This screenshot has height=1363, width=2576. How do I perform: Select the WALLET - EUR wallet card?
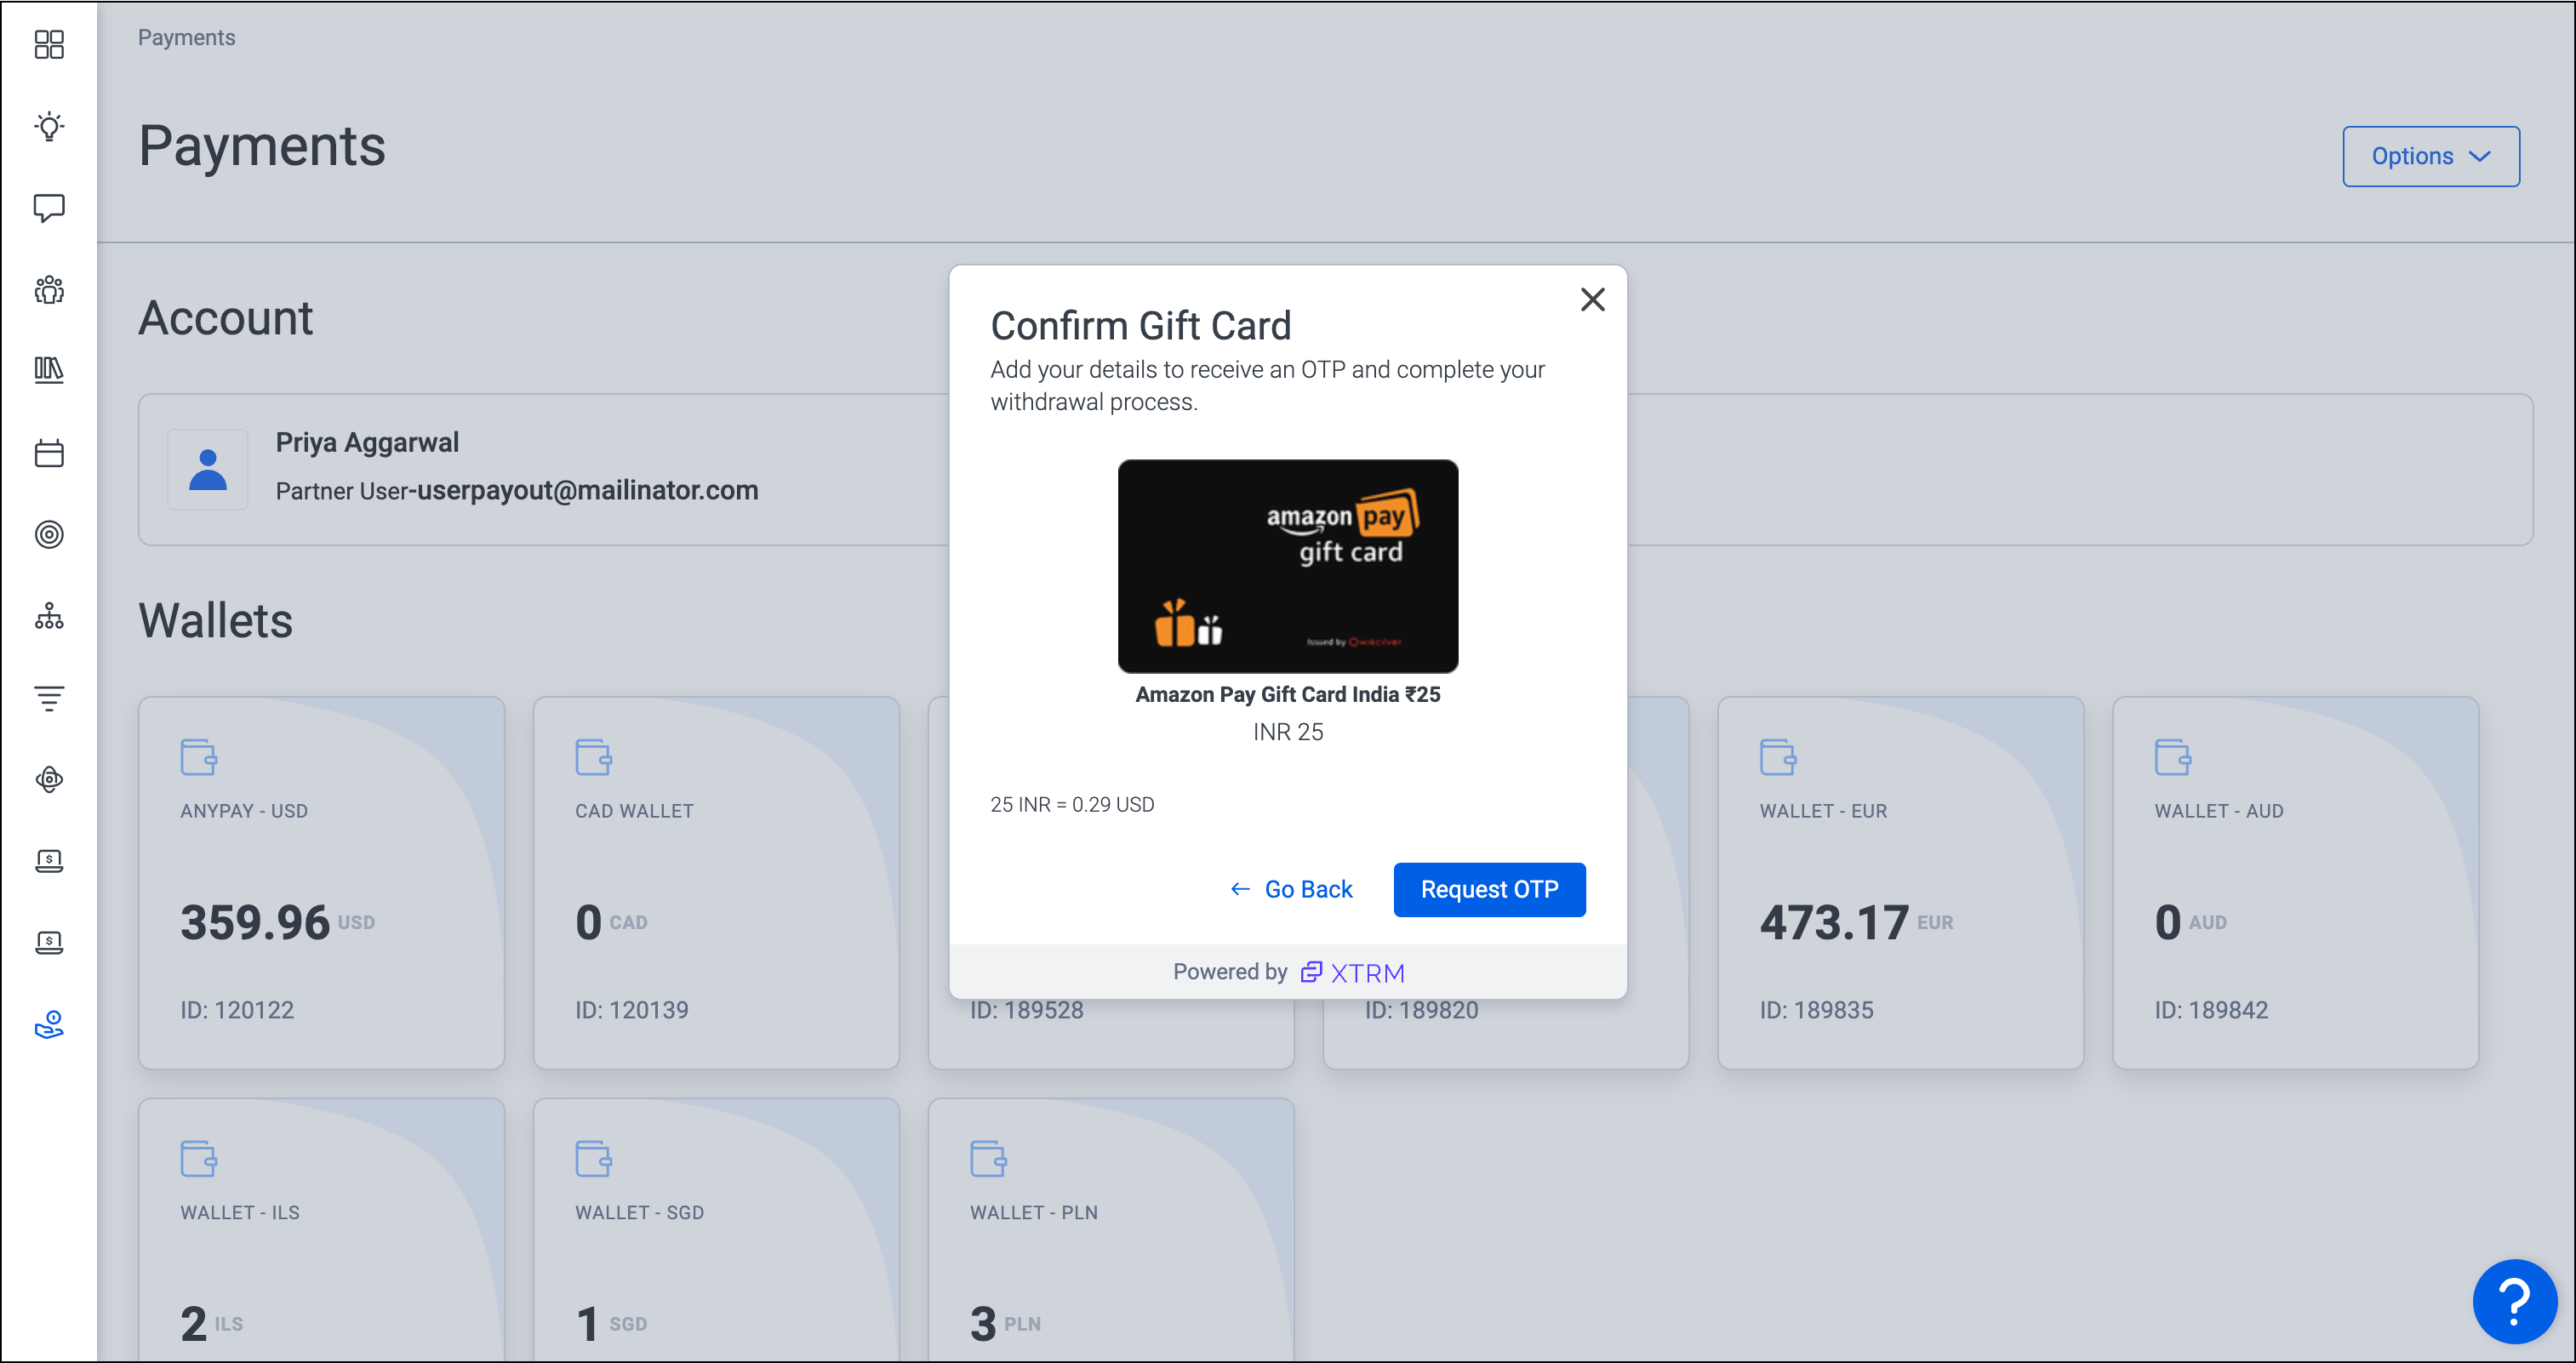tap(1900, 882)
